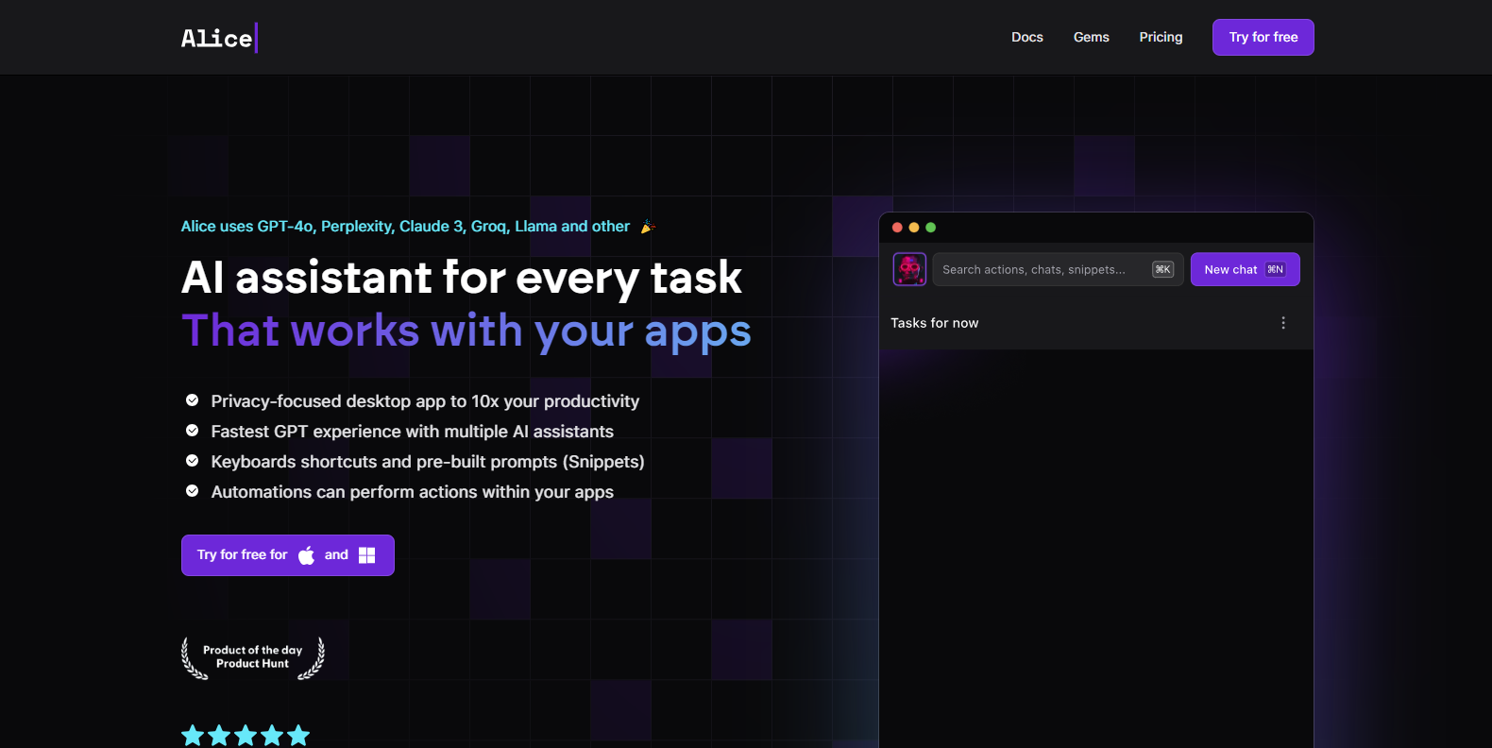Click the red window dot
The image size is (1492, 748).
coord(897,228)
